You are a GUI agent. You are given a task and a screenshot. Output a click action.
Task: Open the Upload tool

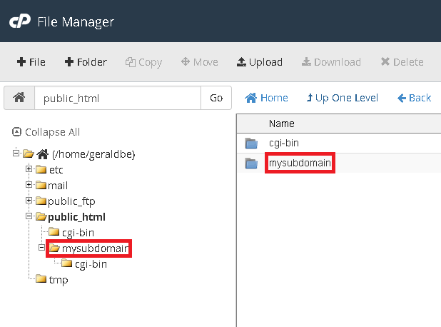pos(259,62)
